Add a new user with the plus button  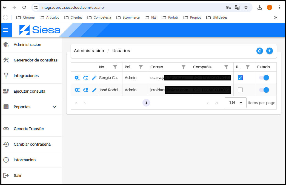269,51
